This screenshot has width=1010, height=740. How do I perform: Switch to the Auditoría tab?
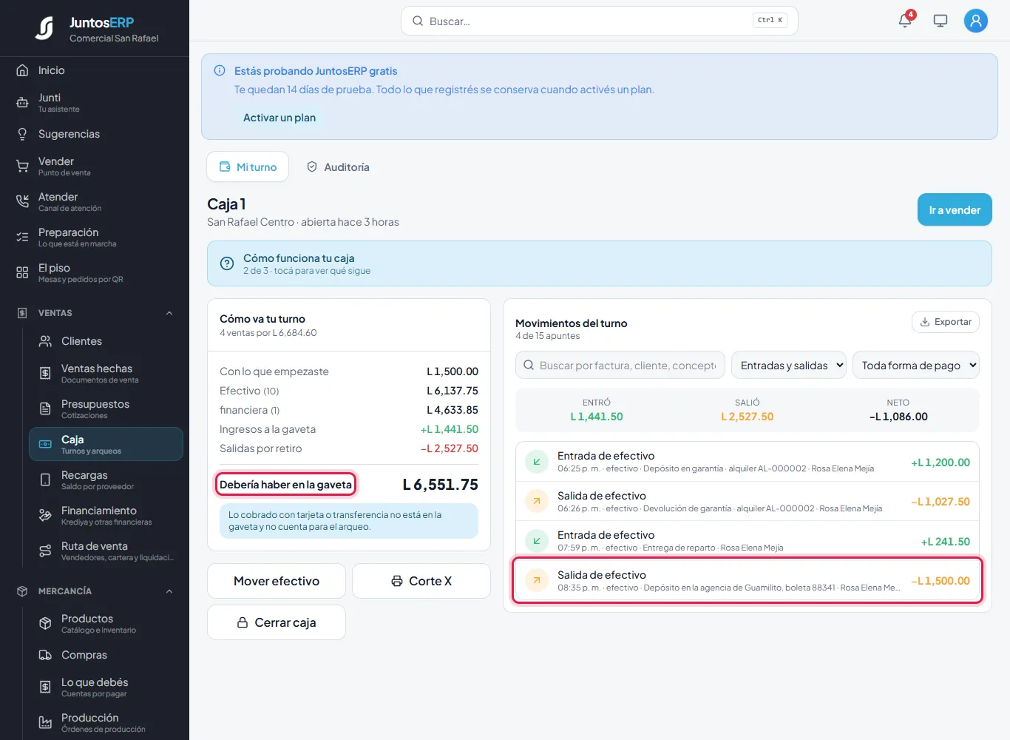338,167
